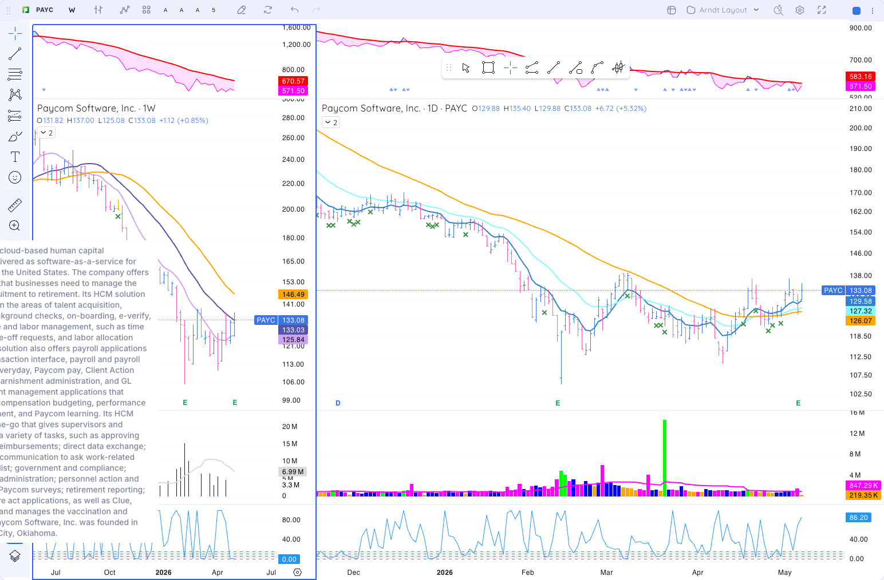Select the forecasting and measurement tool

pyautogui.click(x=15, y=116)
